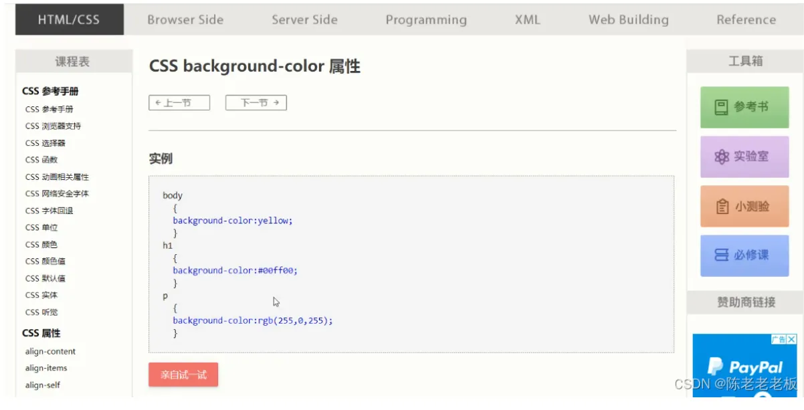Select the HTML/CSS navigation tab
Screen dimensions: 804x410
(x=69, y=19)
